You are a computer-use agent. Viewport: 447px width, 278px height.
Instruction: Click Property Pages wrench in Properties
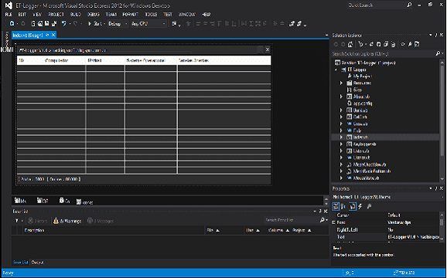(369, 207)
